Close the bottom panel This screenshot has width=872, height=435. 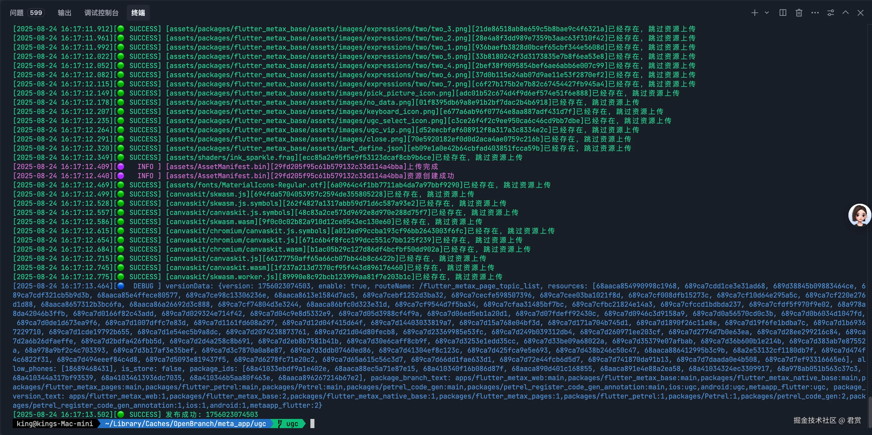(x=861, y=13)
